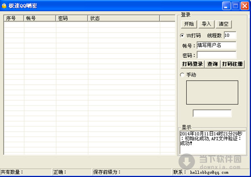Click the contact email hellobbgo@qq.com
Viewport: 251px width, 177px height.
[209, 172]
